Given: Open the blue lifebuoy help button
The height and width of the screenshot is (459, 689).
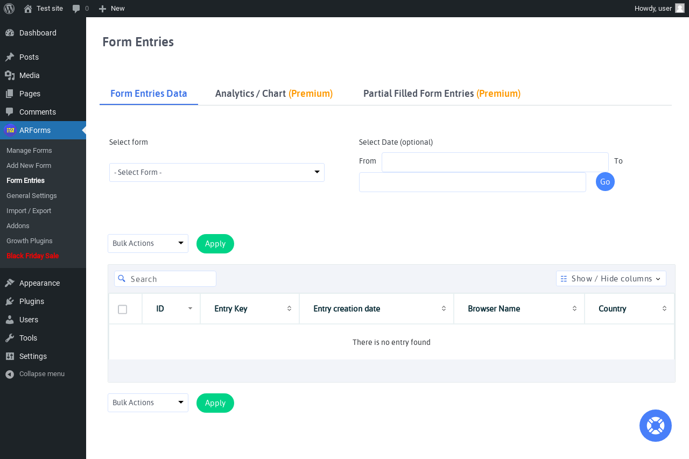Looking at the screenshot, I should 656,426.
